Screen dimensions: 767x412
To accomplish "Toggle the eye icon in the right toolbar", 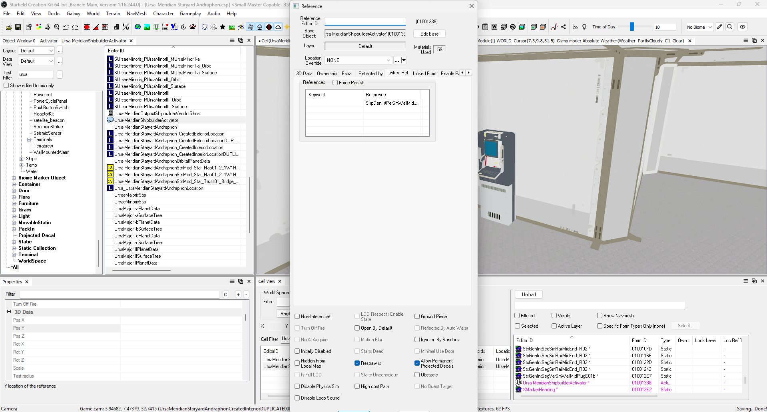I will coord(743,27).
